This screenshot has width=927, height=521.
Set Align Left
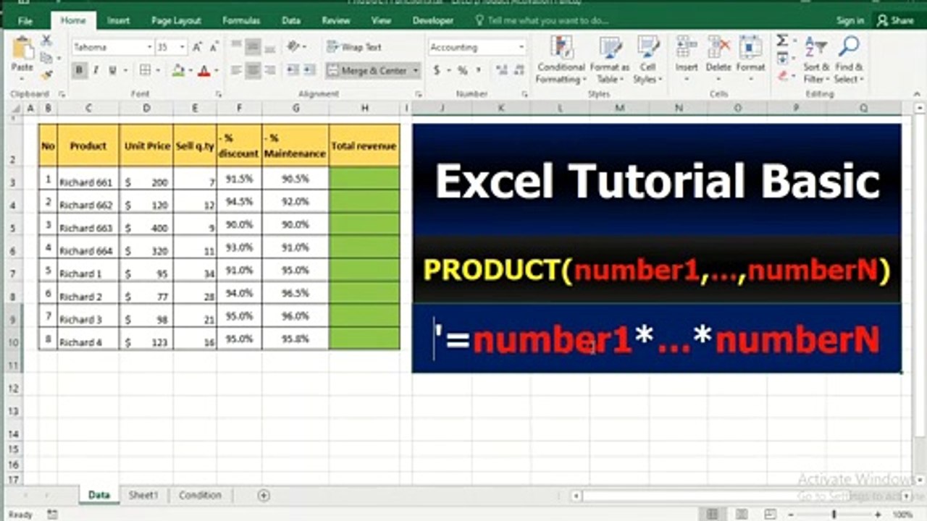click(236, 70)
